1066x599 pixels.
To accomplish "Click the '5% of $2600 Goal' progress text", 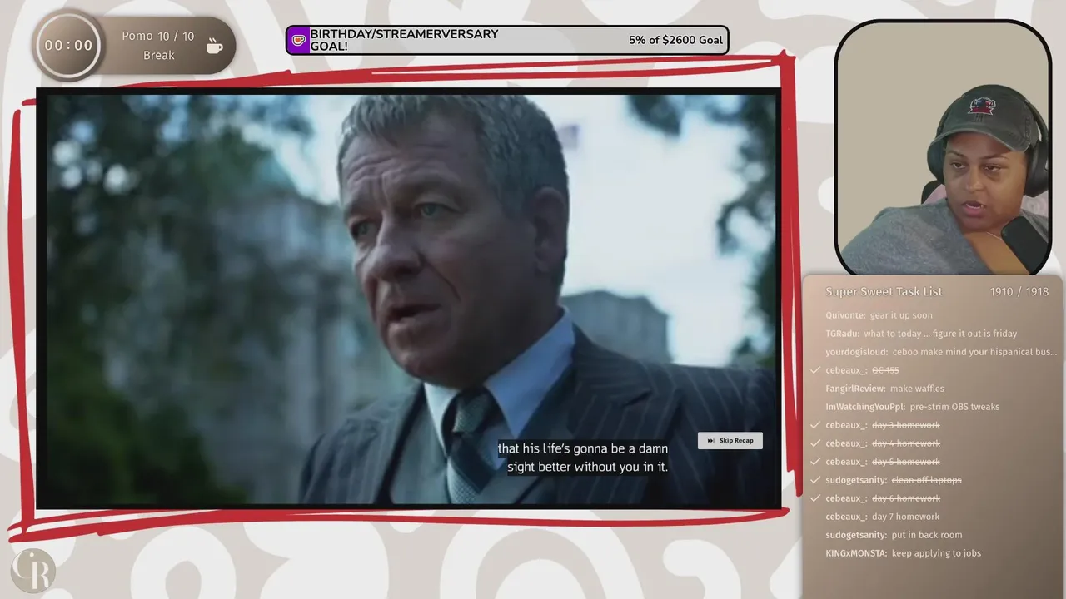I will pyautogui.click(x=675, y=40).
